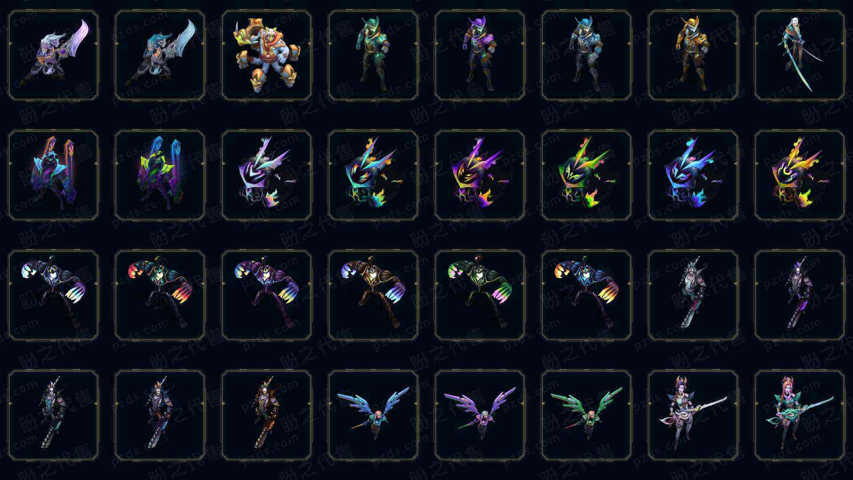The image size is (853, 480).
Task: Select the purple masked fighter chroma
Action: pos(480,55)
